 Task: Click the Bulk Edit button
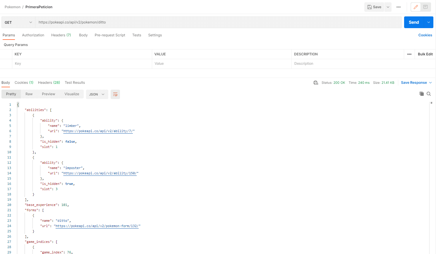(425, 54)
